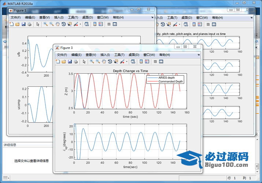This screenshot has width=262, height=183.
Task: Open 文件(F) menu in Figure 1
Action: point(15,18)
